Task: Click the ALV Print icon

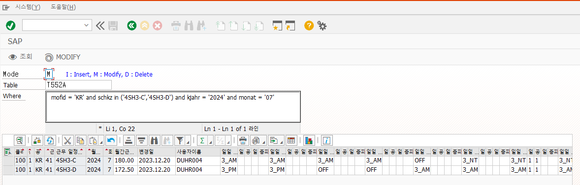Action: [243, 140]
